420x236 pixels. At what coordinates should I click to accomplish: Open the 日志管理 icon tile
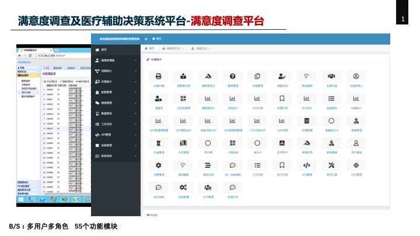coord(356,165)
